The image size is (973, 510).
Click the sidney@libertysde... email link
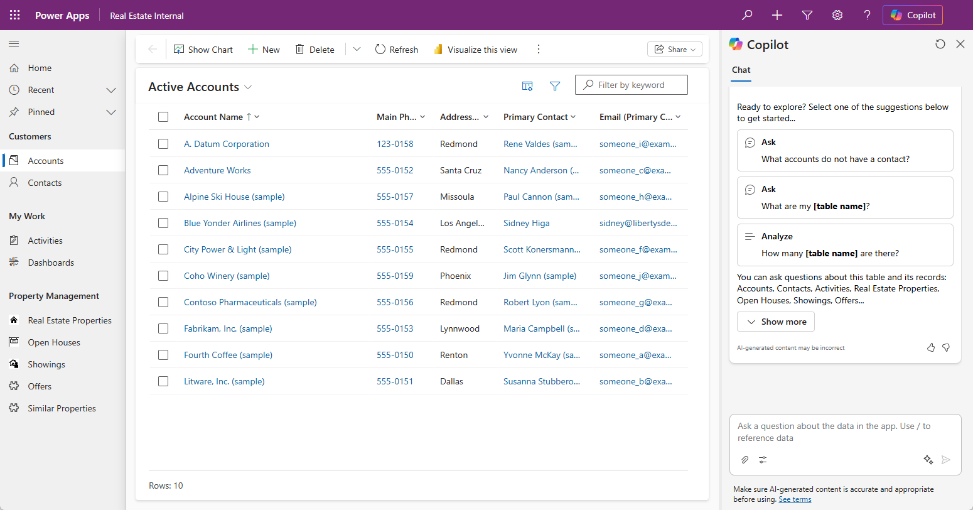click(638, 223)
